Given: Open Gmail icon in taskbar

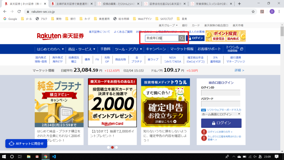Looking at the screenshot, I should (37, 157).
